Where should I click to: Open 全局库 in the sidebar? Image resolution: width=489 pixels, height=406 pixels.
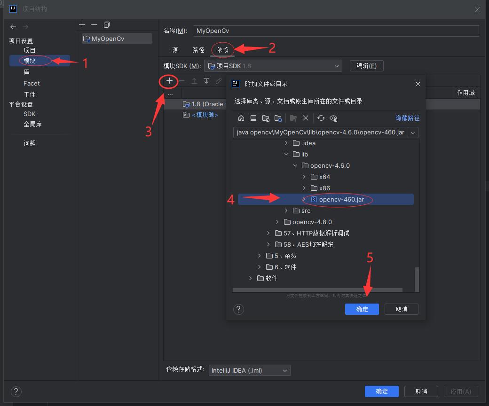[x=32, y=125]
